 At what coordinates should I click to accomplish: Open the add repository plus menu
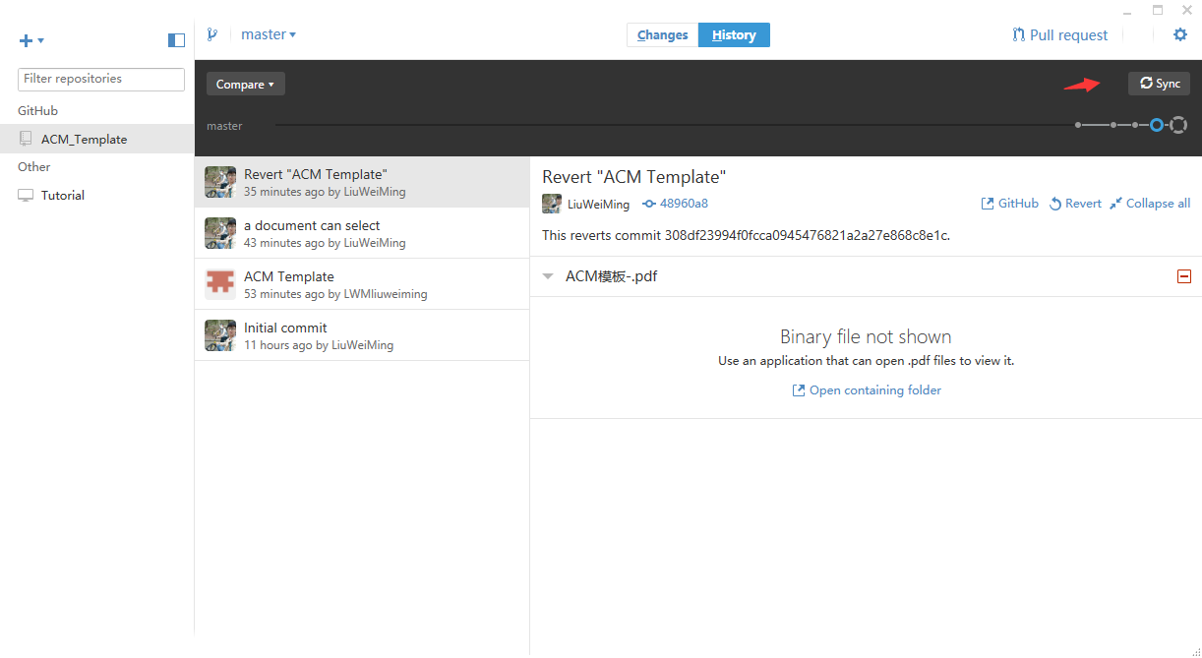point(30,40)
